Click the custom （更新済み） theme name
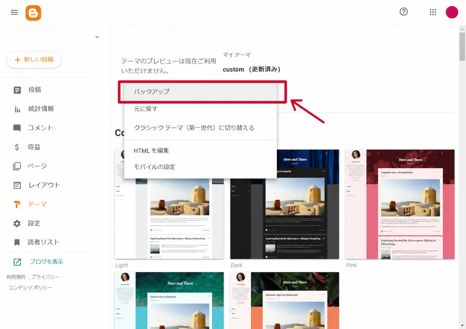This screenshot has width=466, height=329. pyautogui.click(x=252, y=70)
